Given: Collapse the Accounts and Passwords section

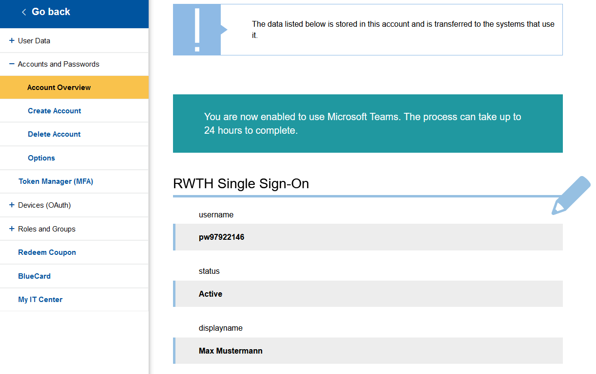Looking at the screenshot, I should click(12, 64).
